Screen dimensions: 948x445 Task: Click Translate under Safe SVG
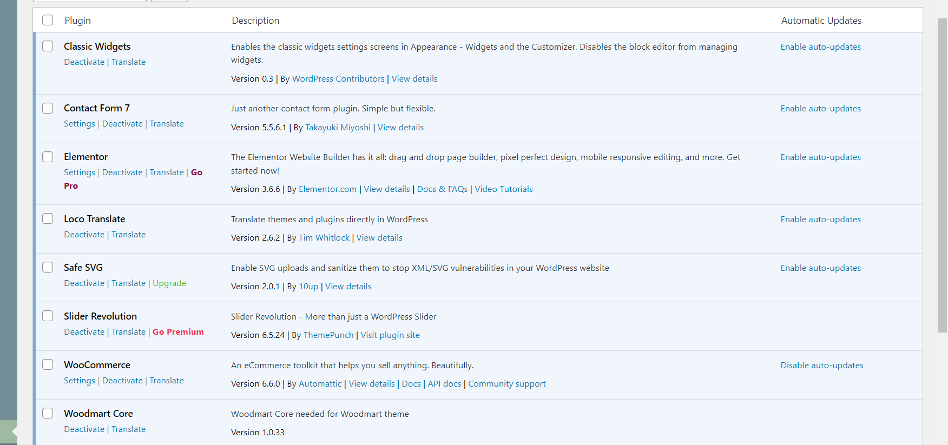128,283
